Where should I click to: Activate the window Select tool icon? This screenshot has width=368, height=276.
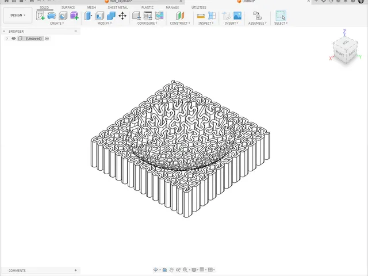pos(281,16)
